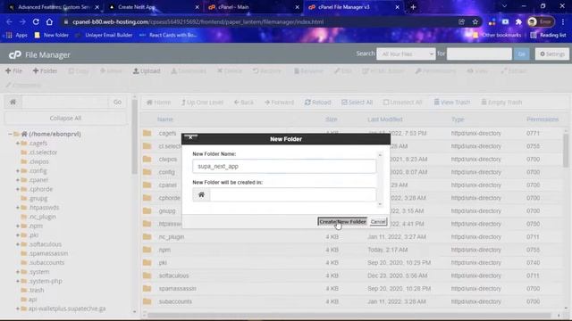Click Empty Trash
Screen dimensions: 572x321
[x=501, y=103]
